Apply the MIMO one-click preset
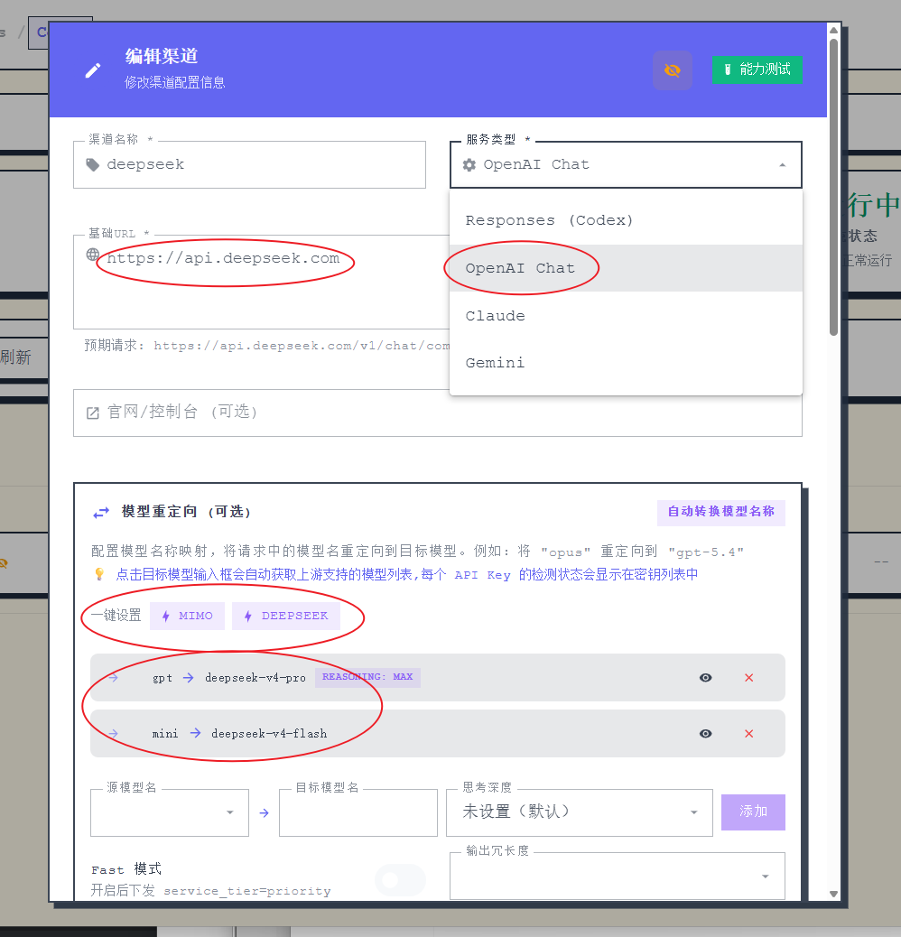This screenshot has height=937, width=901. coord(187,616)
